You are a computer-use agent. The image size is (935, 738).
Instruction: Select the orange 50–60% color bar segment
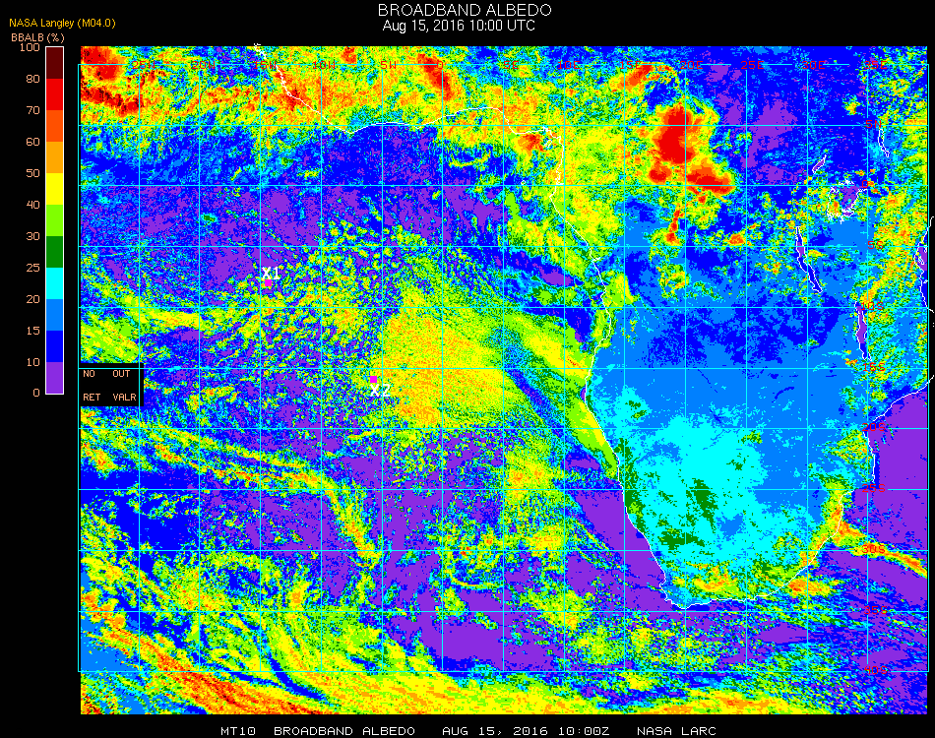54,157
